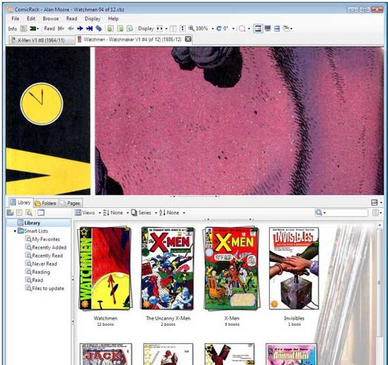Open the search magnifier options icon
The height and width of the screenshot is (365, 388).
point(320,213)
